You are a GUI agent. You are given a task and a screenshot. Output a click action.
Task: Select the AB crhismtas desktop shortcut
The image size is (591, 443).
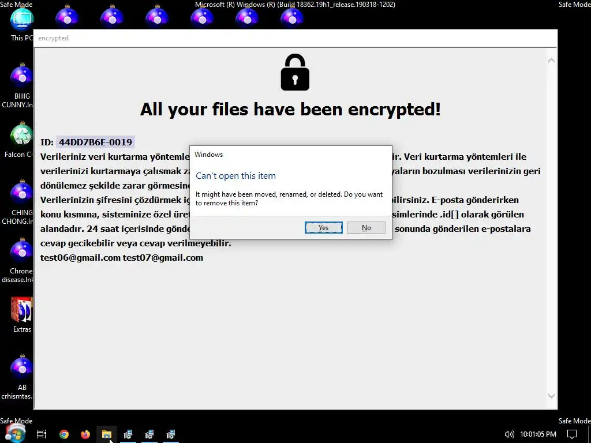coord(20,377)
